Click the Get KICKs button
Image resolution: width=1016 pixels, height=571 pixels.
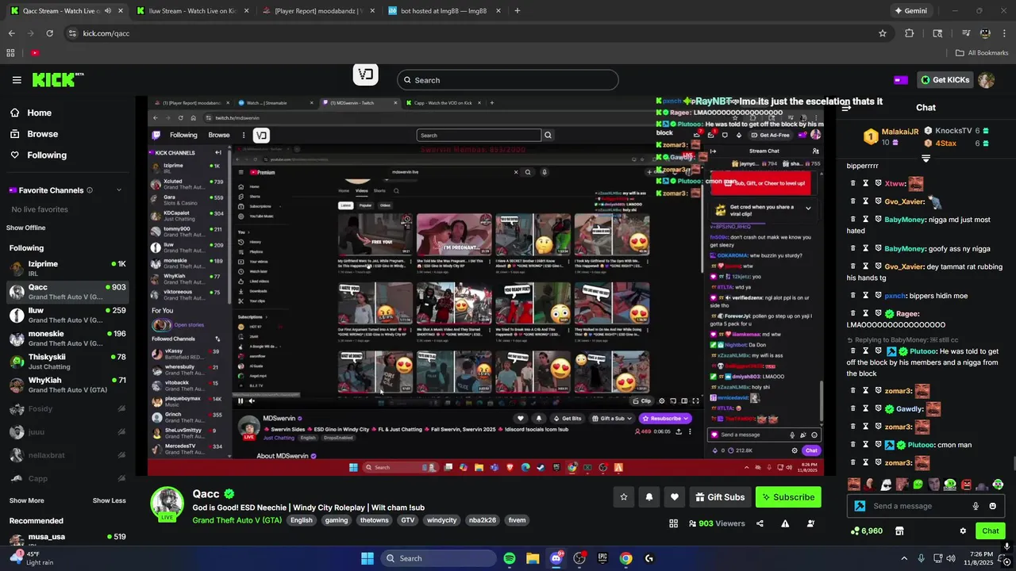945,80
